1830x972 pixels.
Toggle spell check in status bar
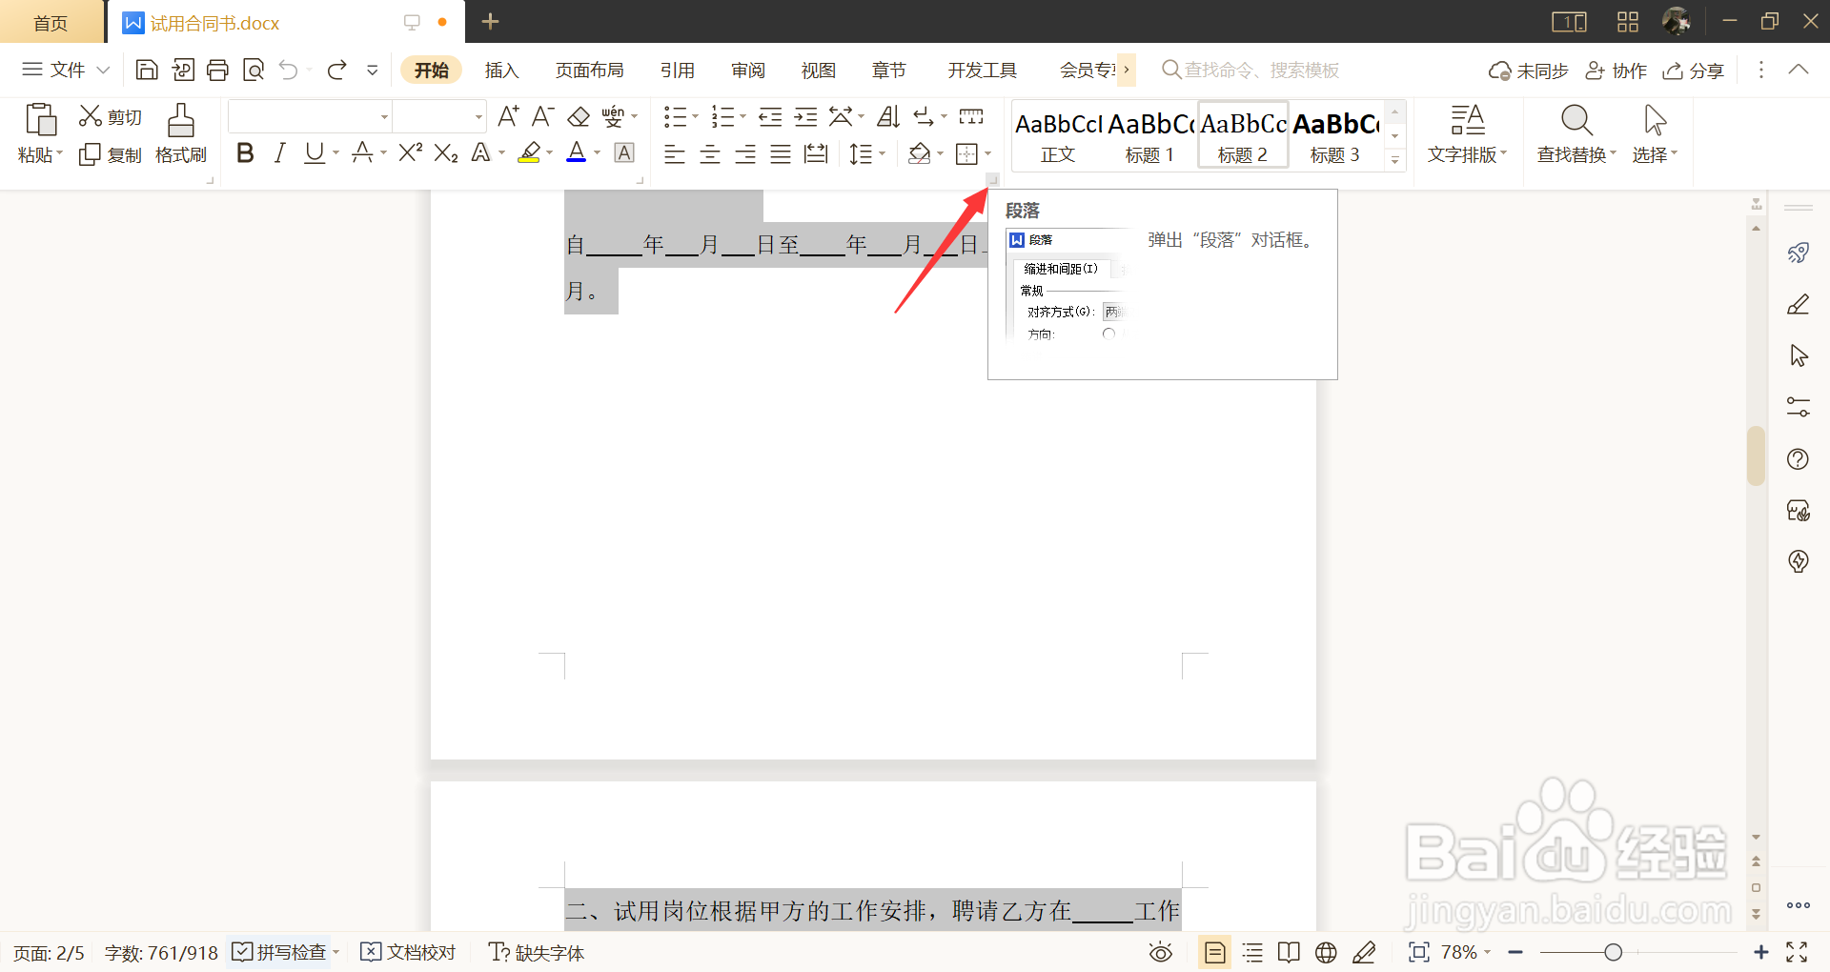point(280,952)
